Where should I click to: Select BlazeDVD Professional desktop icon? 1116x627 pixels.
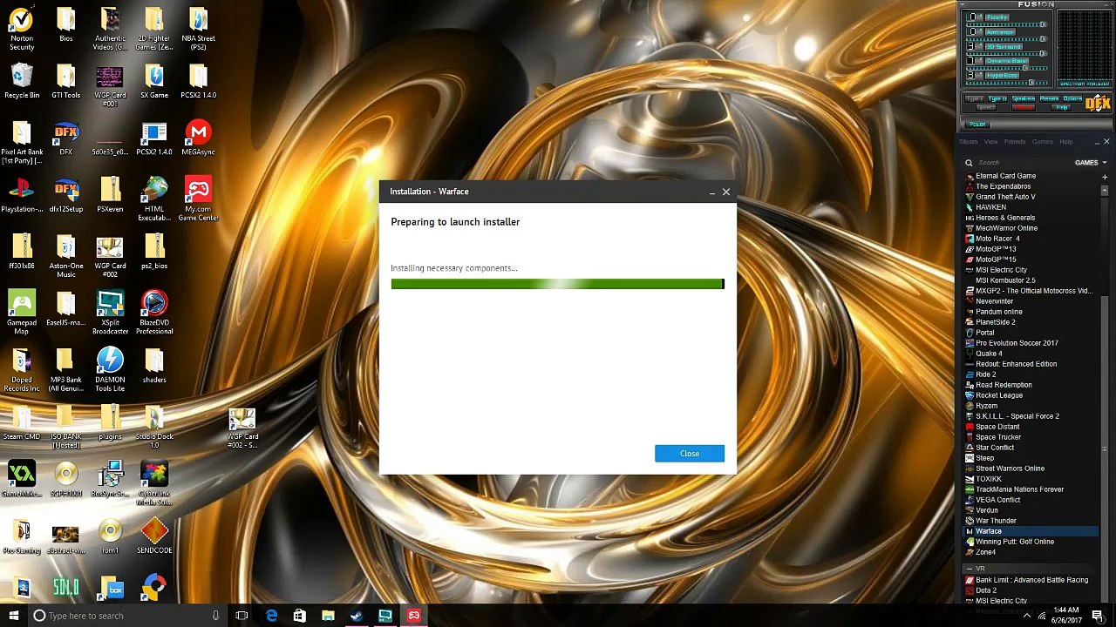[154, 313]
